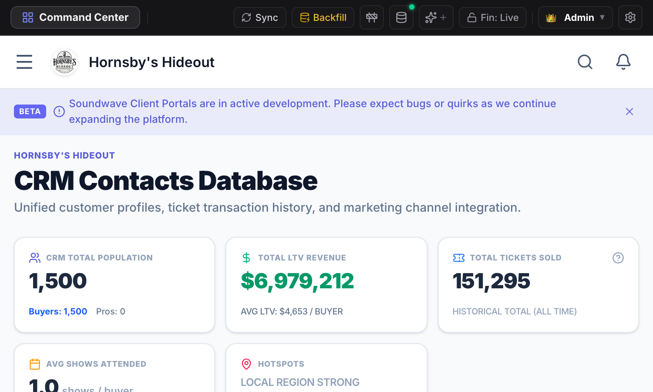Open the Command Center button
Viewport: 653px width, 392px height.
[x=75, y=17]
